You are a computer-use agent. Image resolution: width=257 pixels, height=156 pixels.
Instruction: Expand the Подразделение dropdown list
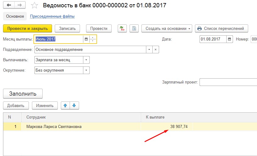click(149, 49)
